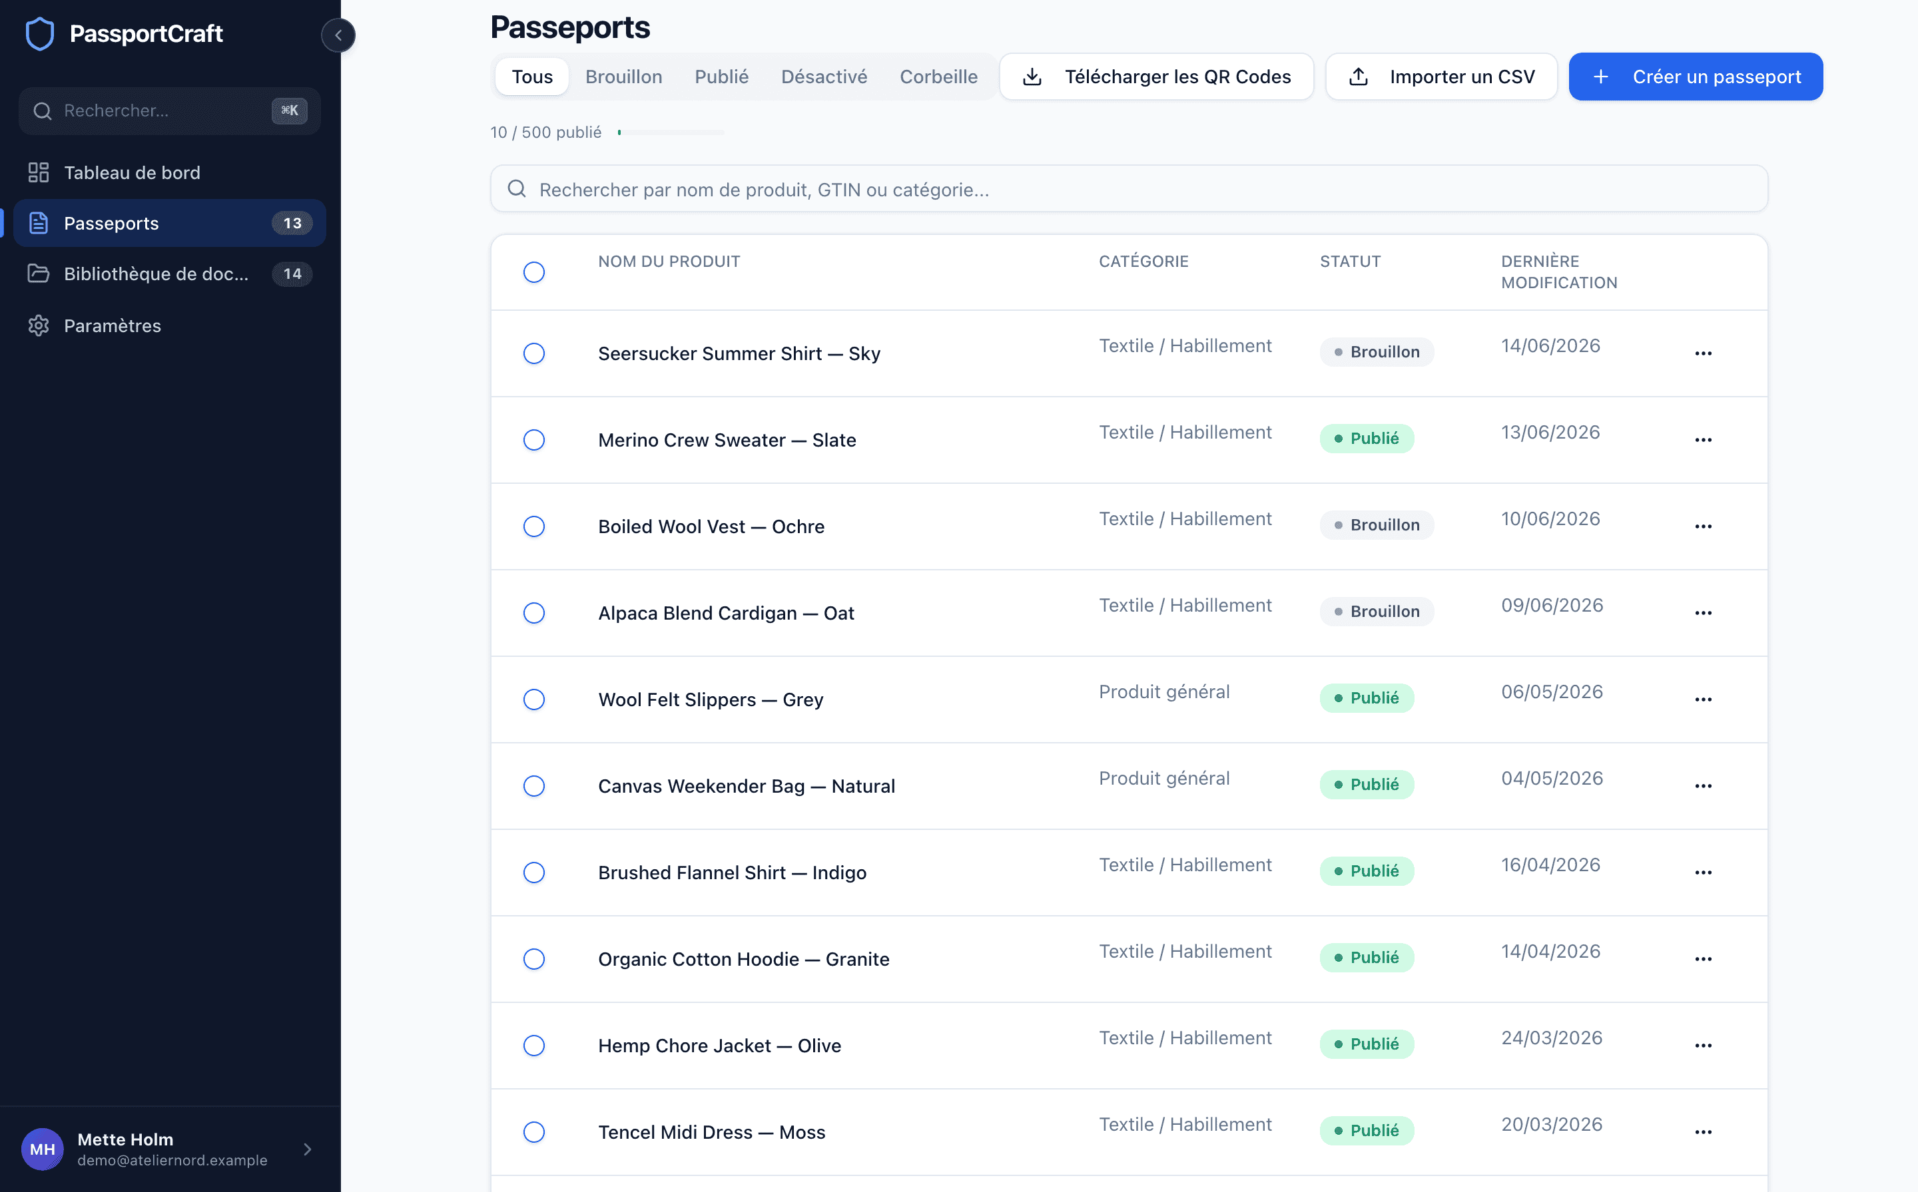Click Télécharger les QR Codes button

pyautogui.click(x=1157, y=77)
